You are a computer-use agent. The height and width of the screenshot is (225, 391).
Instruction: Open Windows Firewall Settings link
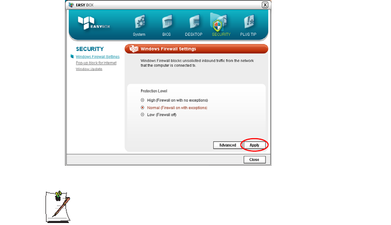coord(97,57)
